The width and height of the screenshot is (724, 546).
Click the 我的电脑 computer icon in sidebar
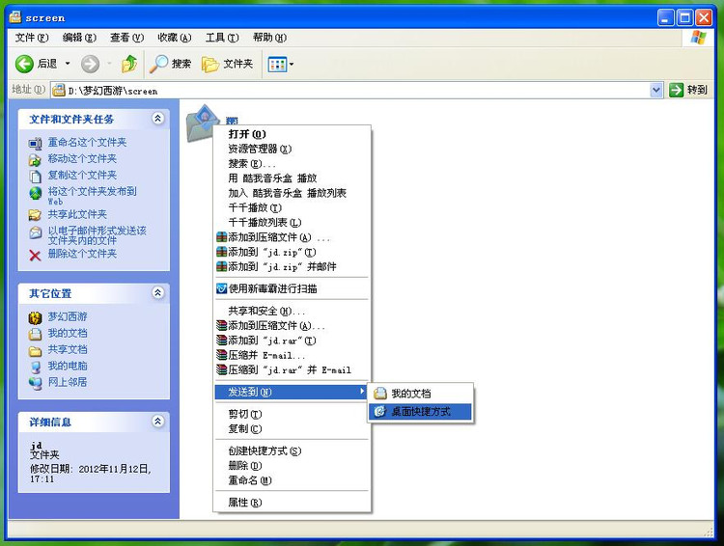coord(35,367)
